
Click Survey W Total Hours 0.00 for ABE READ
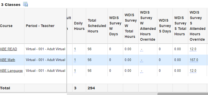pyautogui.click(x=128, y=49)
